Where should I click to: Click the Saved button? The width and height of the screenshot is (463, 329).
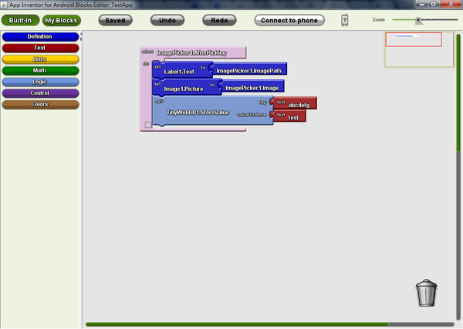(x=115, y=20)
